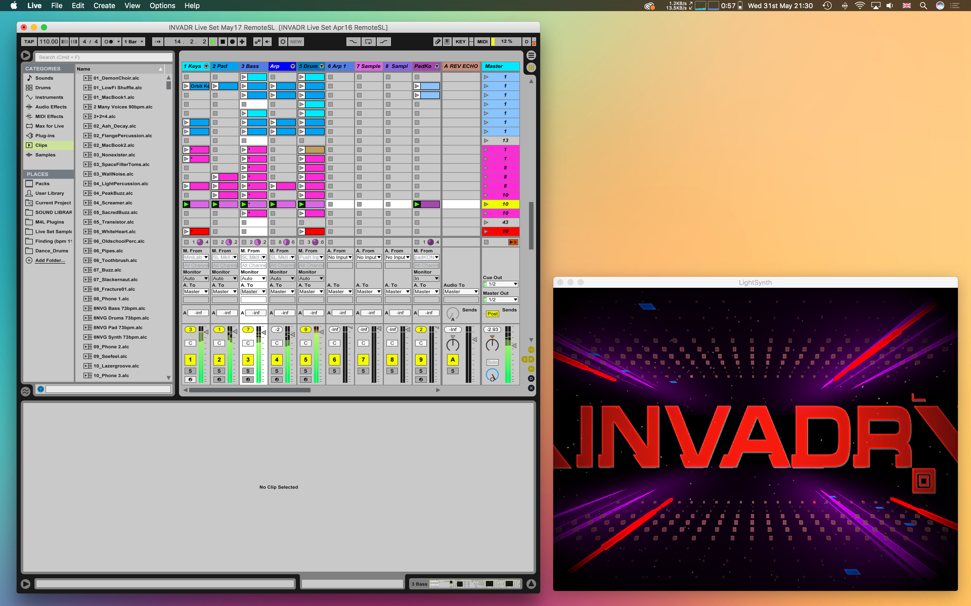
Task: Click the Session Record circle button
Action: (x=283, y=42)
